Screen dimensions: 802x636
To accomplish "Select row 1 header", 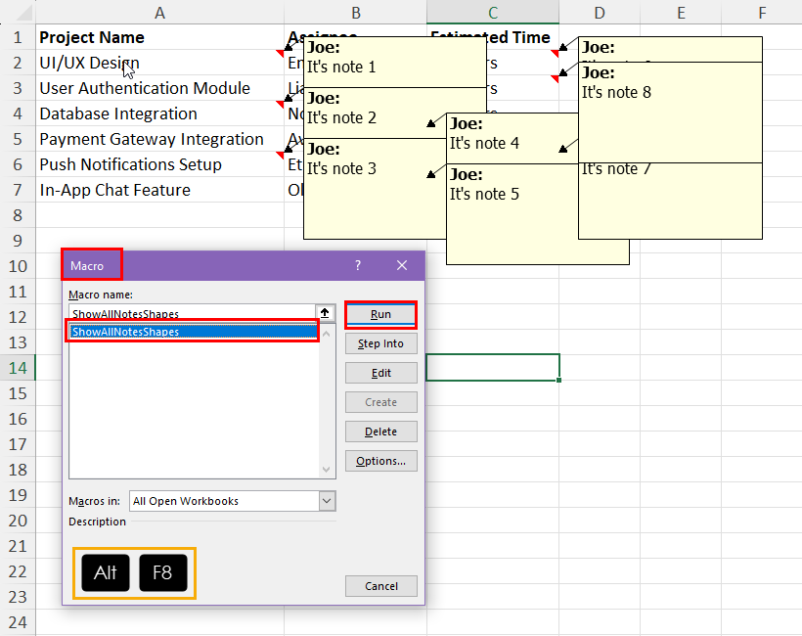I will pos(18,37).
